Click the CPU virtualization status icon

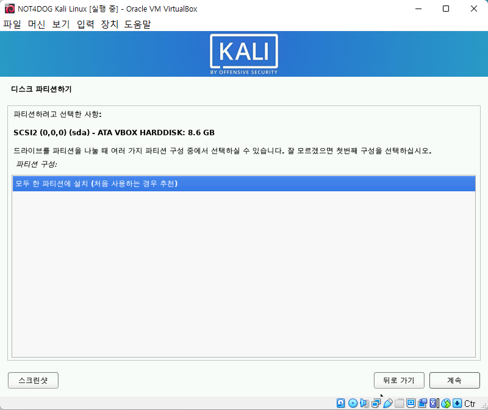click(x=434, y=403)
